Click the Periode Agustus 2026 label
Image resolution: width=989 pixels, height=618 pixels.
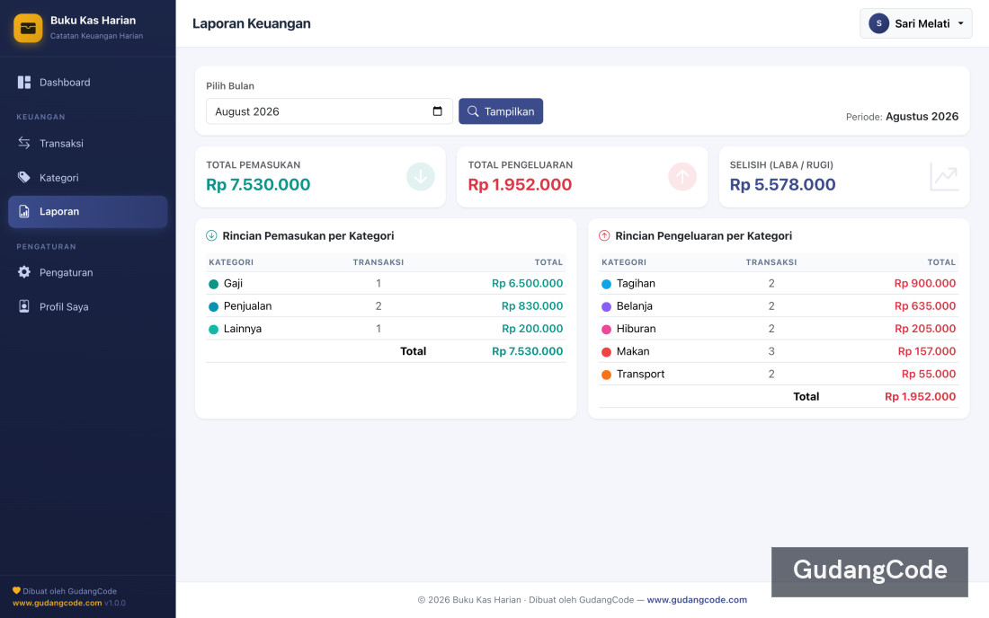(x=902, y=117)
